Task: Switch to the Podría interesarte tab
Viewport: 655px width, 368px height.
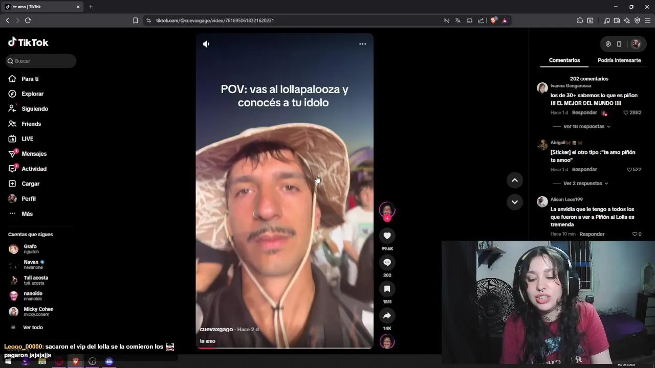Action: (619, 60)
